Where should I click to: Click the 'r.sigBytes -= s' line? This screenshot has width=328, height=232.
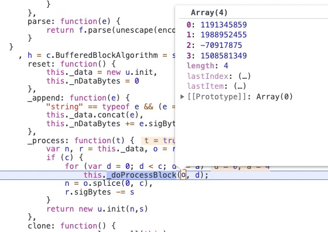click(x=100, y=192)
